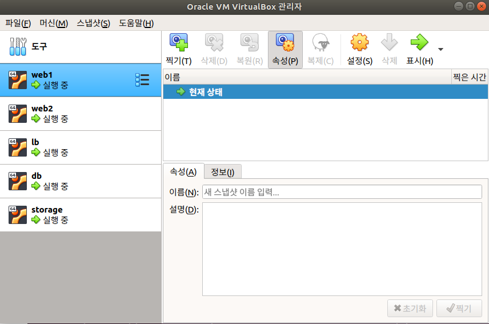Select the '현재 상태' snapshot row
This screenshot has width=489, height=324.
[325, 91]
